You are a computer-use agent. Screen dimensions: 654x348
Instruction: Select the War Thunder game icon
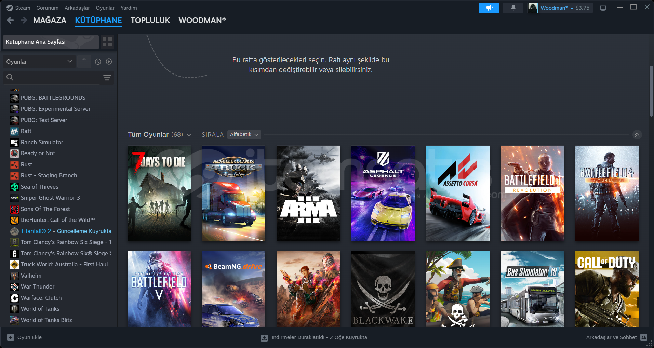tap(14, 287)
